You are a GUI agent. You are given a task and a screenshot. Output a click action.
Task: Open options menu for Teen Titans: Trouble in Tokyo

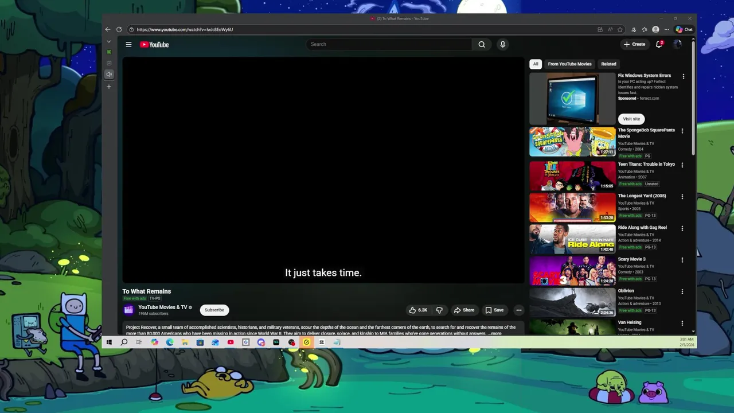click(682, 165)
